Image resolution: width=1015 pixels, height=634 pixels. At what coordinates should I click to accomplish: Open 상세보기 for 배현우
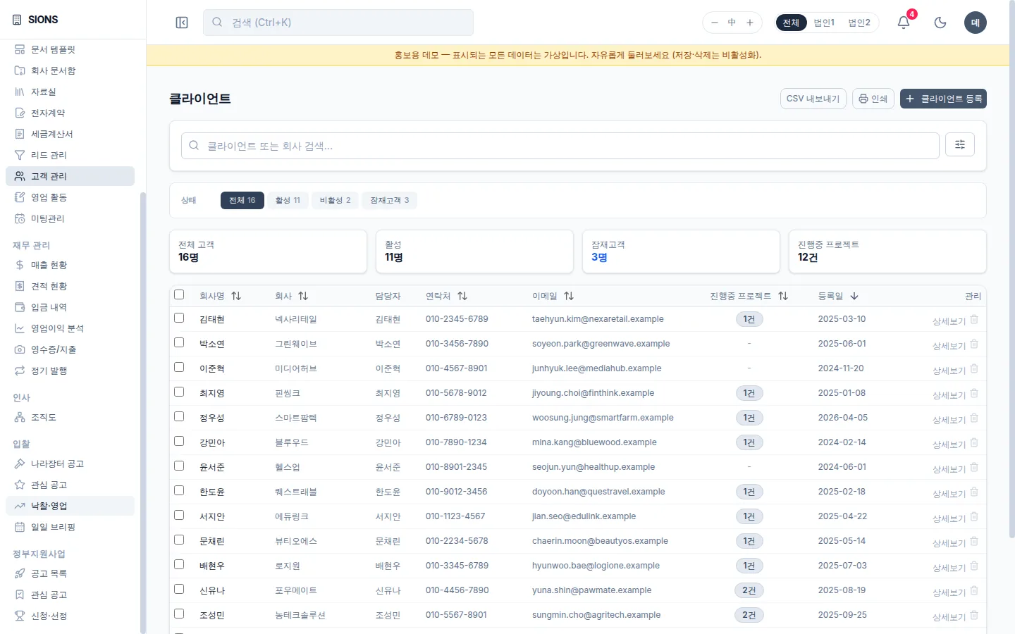[x=949, y=568]
